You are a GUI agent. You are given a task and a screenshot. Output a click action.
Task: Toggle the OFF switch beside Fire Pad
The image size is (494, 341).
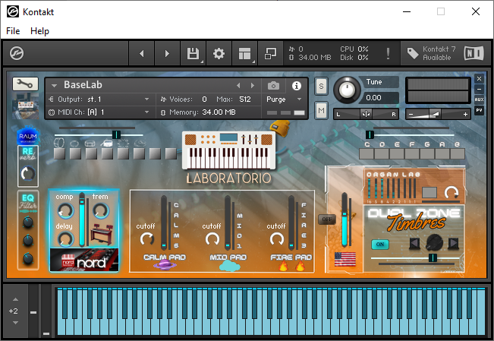327,219
